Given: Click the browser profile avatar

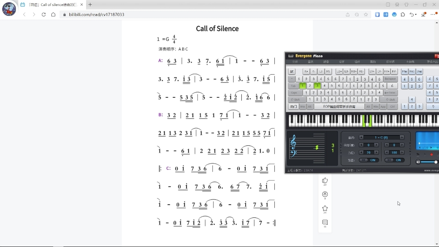Looking at the screenshot, I should [9, 9].
